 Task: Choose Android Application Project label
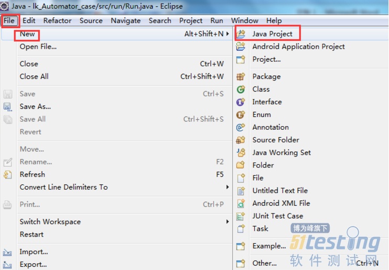(299, 47)
